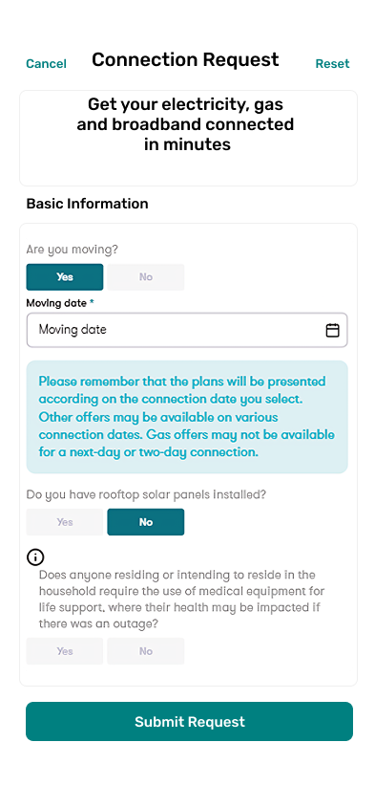Choose No for rooftop solar panels

[x=145, y=522]
